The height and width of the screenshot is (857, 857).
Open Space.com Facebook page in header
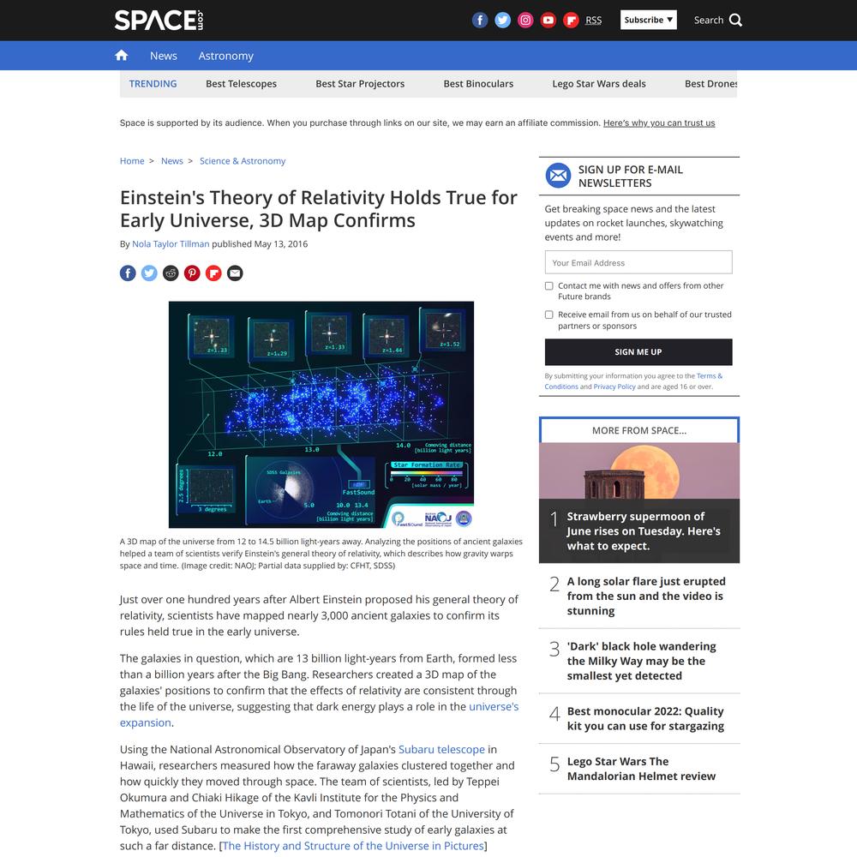pyautogui.click(x=480, y=21)
